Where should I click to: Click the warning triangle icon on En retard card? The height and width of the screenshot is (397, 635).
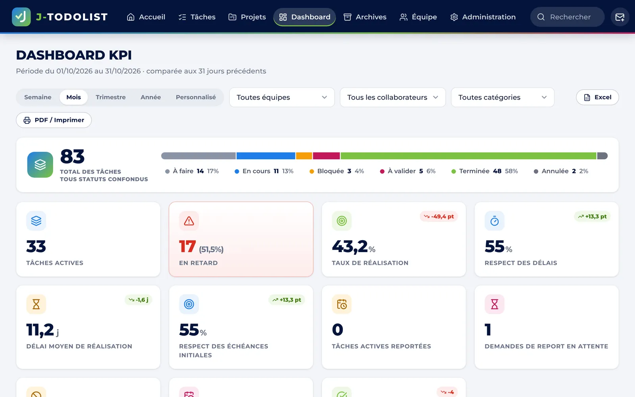[189, 221]
